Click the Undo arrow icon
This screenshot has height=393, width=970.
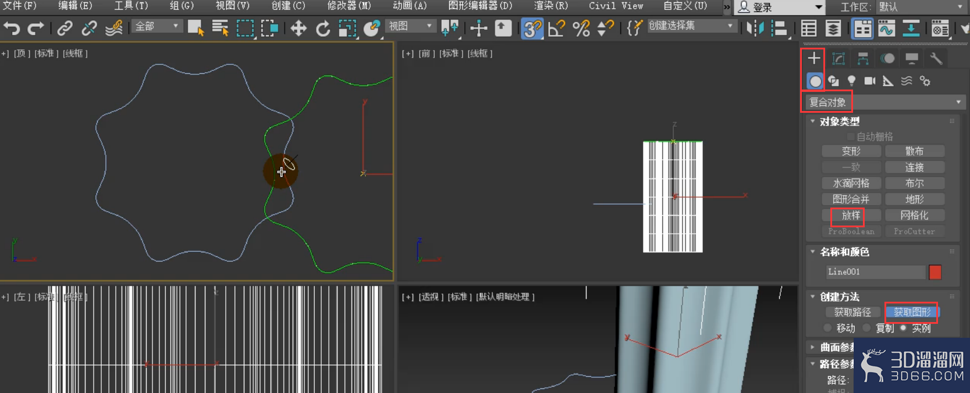12,28
